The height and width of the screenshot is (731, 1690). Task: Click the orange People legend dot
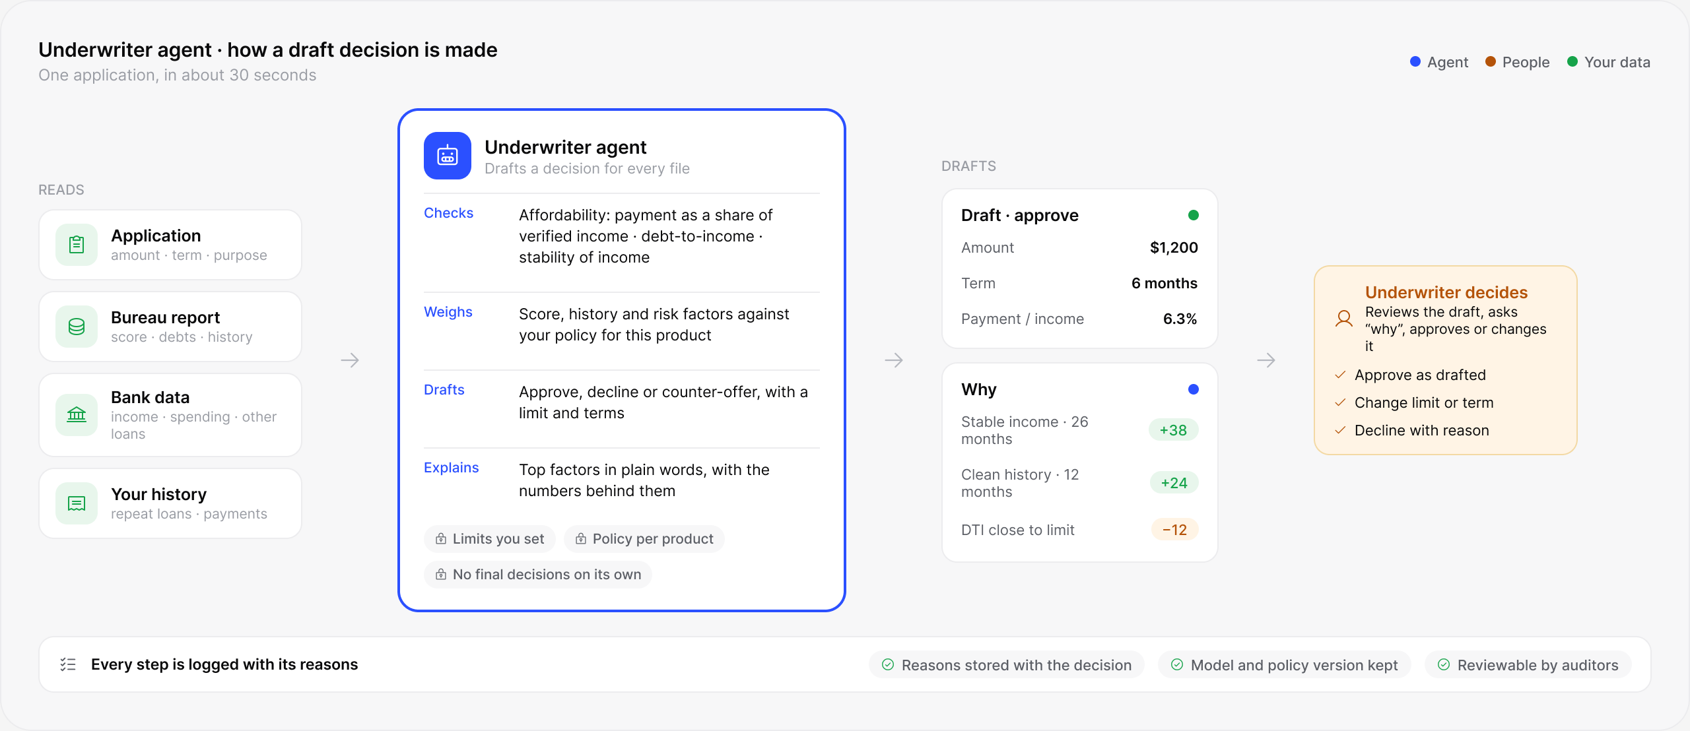[1491, 61]
